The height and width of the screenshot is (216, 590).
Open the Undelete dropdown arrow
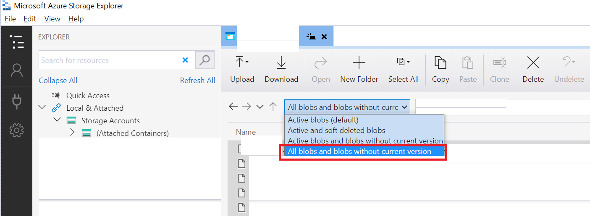pos(574,62)
